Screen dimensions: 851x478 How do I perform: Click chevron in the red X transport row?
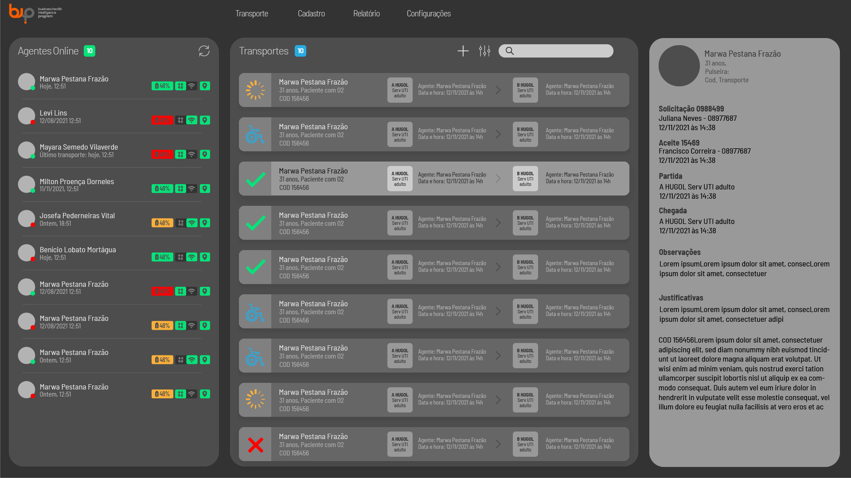498,444
